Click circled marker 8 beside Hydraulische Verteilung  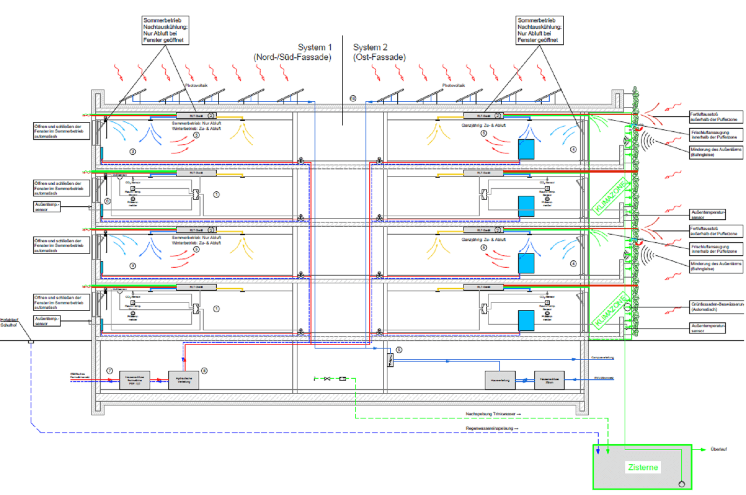[204, 370]
